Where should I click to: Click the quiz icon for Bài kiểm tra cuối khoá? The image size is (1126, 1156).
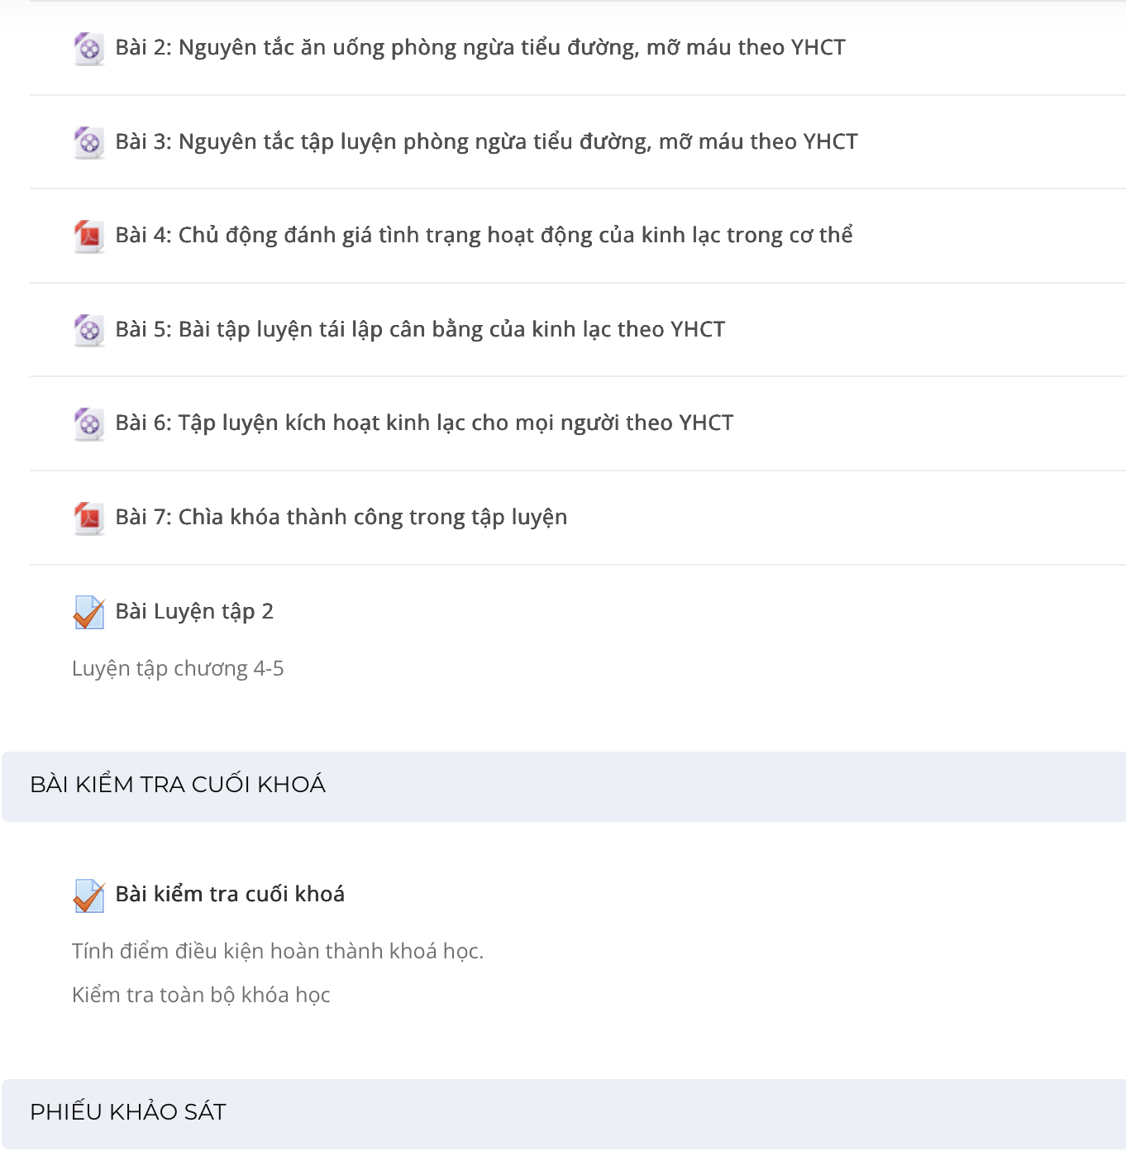[88, 896]
